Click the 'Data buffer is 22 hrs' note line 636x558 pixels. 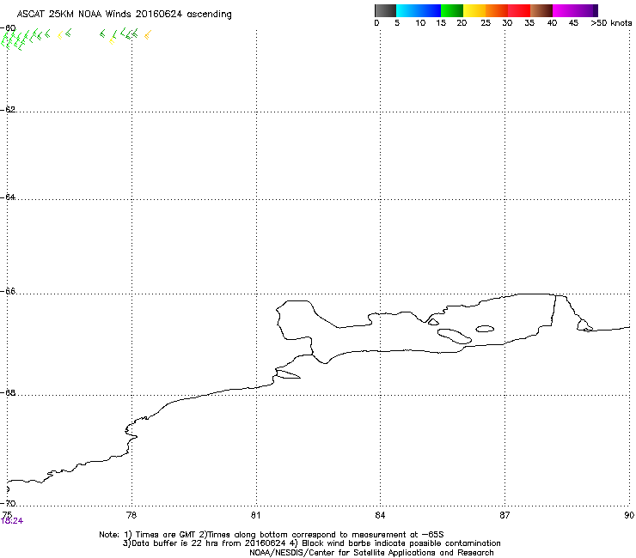[311, 543]
